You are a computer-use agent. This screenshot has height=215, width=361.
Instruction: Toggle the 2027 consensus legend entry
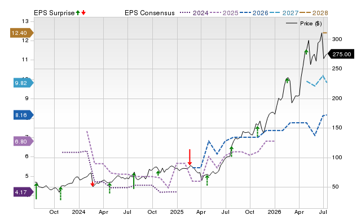[284, 13]
